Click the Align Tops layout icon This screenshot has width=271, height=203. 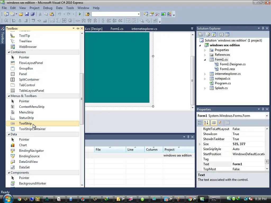tap(33, 21)
